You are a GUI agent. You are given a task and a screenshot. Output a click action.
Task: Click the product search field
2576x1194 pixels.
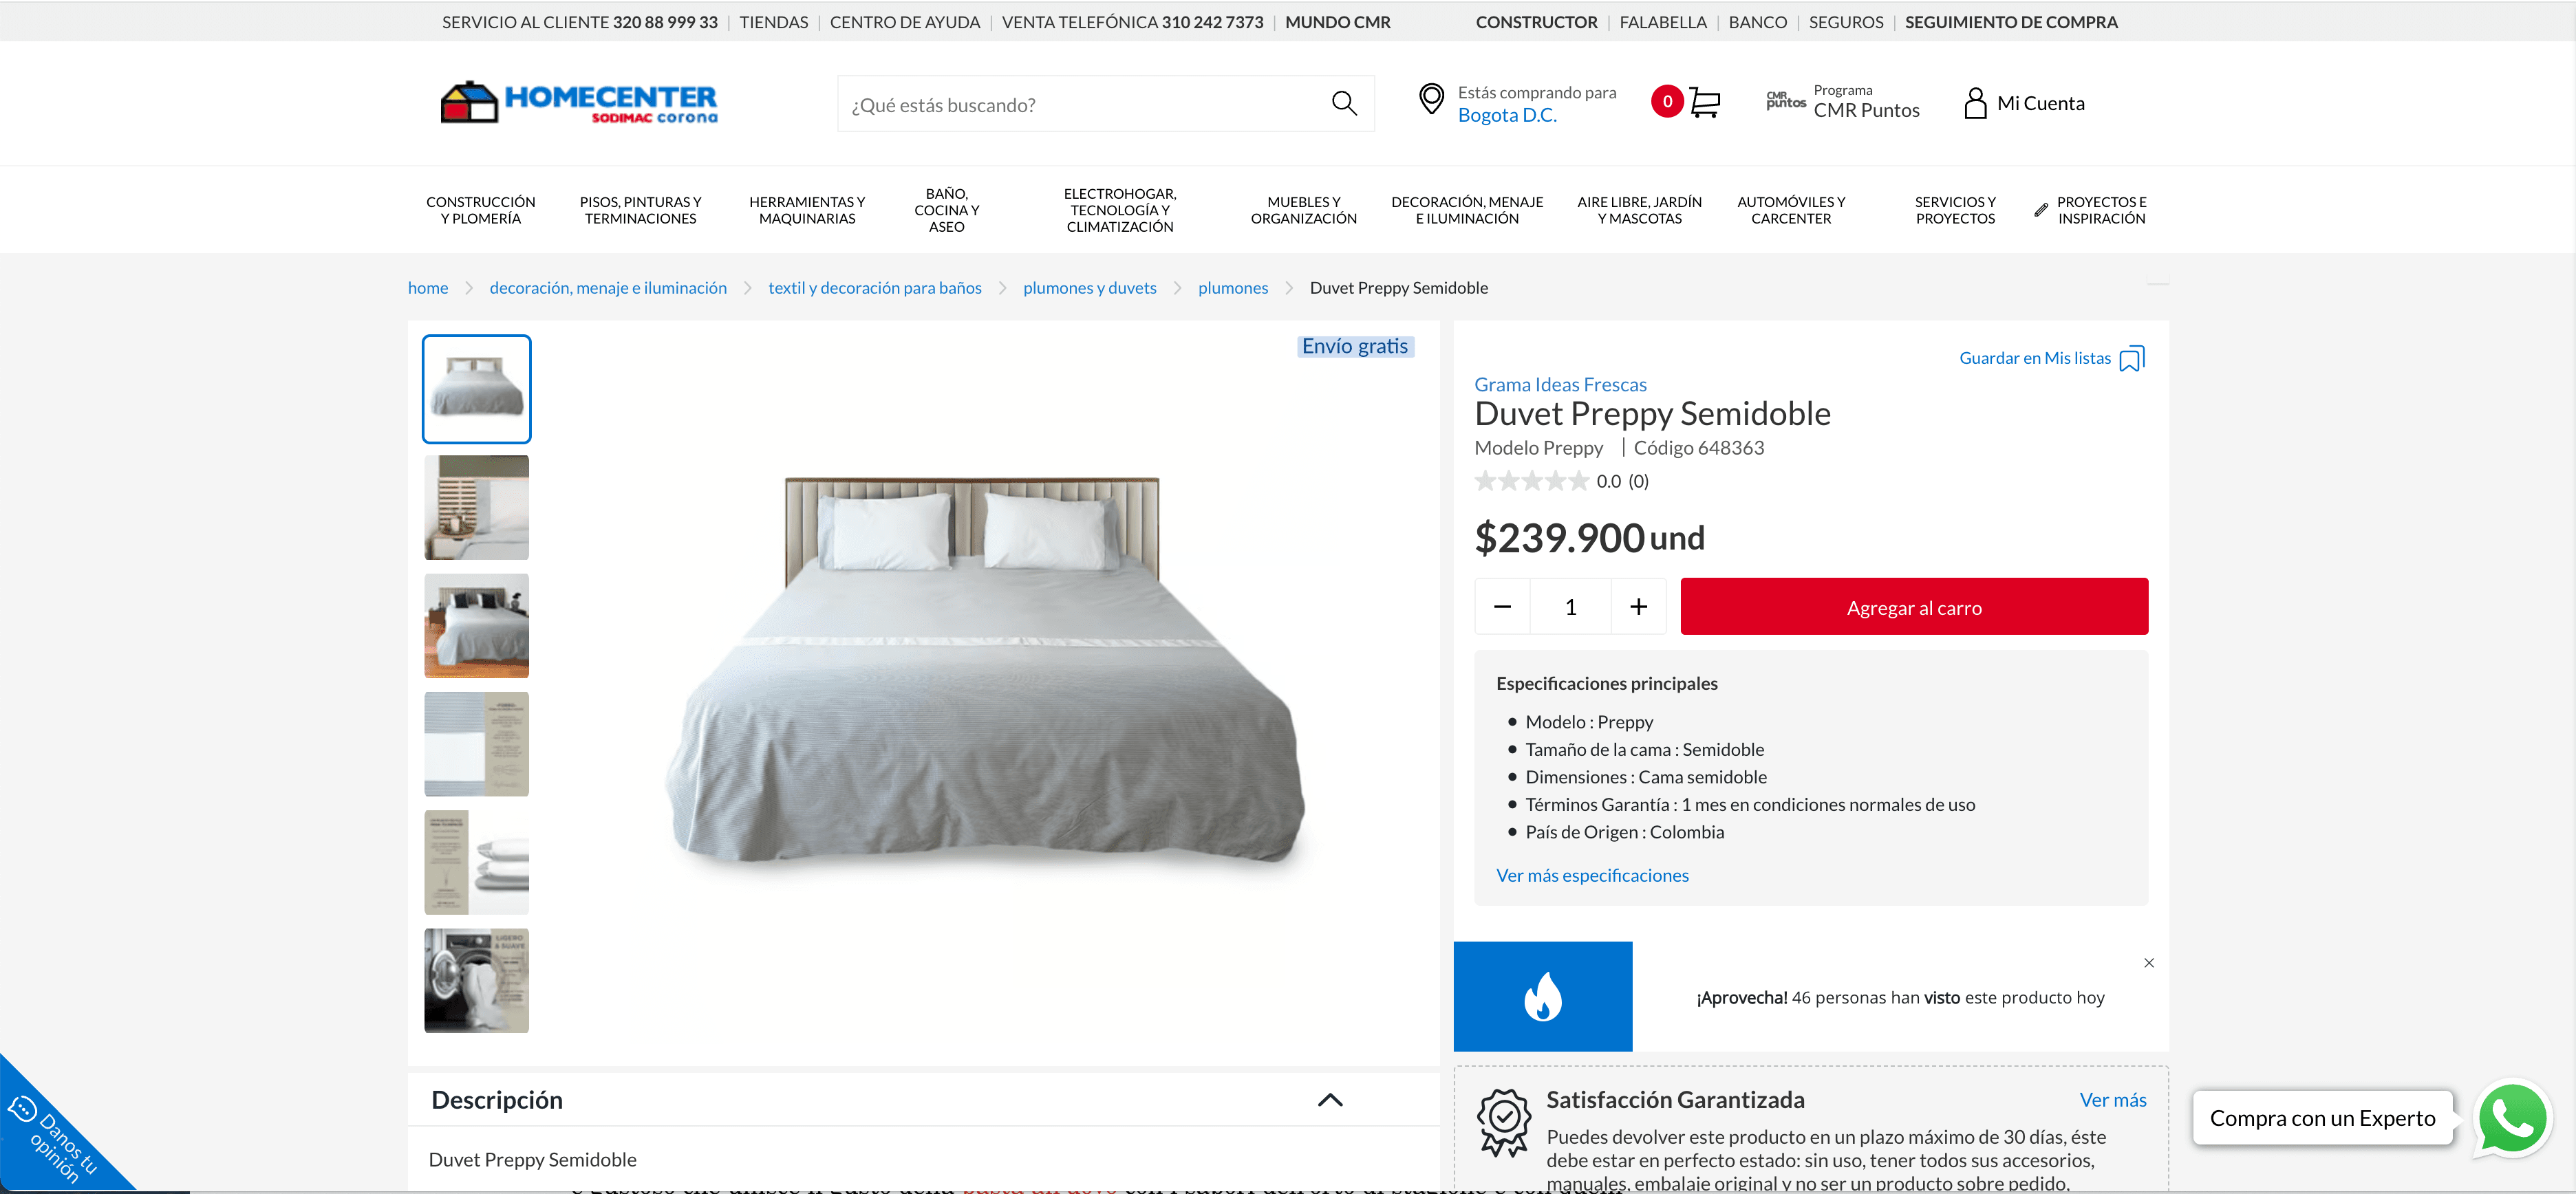point(1084,104)
